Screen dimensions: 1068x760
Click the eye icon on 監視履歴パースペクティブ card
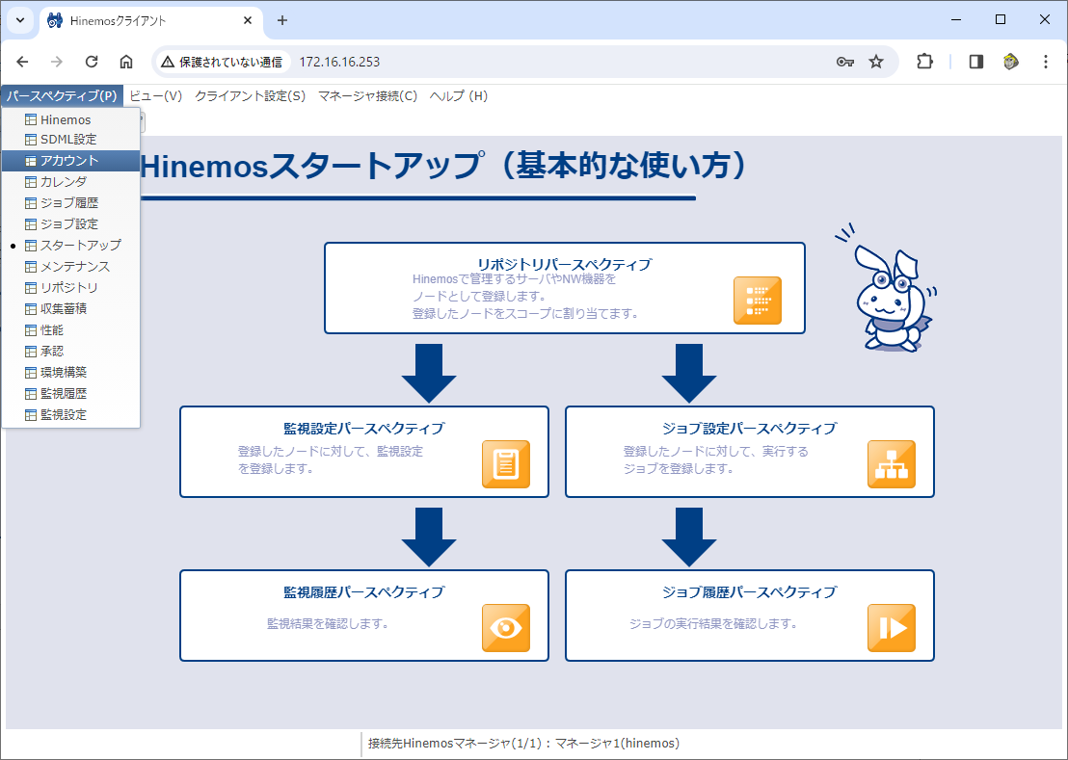506,628
